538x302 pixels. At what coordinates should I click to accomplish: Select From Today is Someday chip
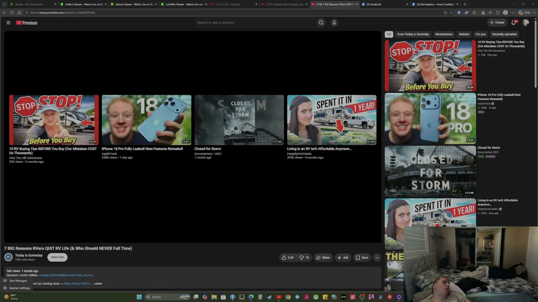tap(413, 34)
